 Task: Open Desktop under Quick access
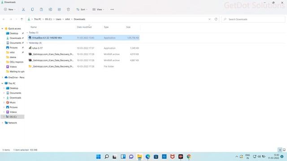coord(14,34)
